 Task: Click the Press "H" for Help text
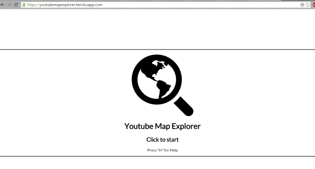point(162,150)
